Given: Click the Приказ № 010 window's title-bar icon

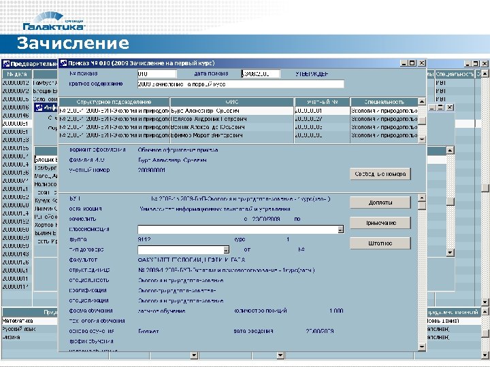Looking at the screenshot, I should click(x=63, y=63).
